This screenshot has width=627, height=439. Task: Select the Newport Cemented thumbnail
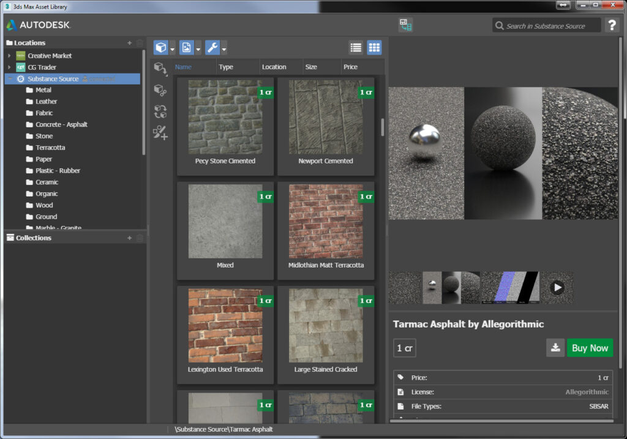pos(326,118)
